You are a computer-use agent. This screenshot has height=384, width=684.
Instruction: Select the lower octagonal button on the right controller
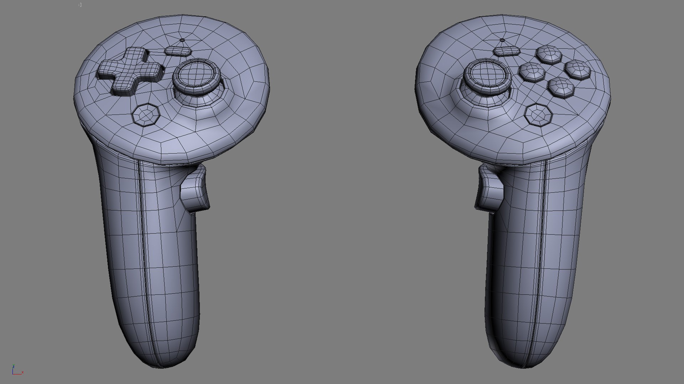539,114
